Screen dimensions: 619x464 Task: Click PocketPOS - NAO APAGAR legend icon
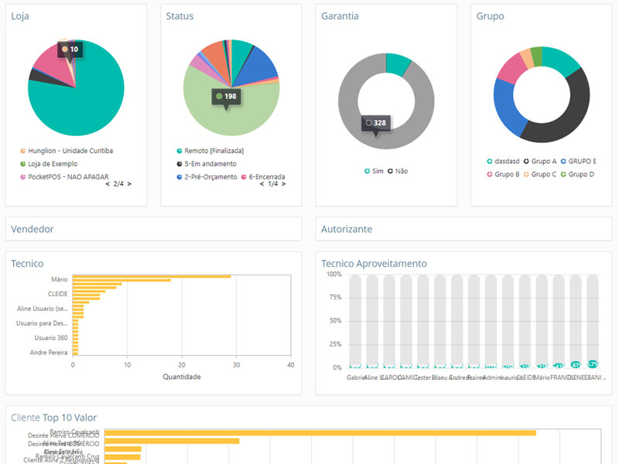point(22,177)
